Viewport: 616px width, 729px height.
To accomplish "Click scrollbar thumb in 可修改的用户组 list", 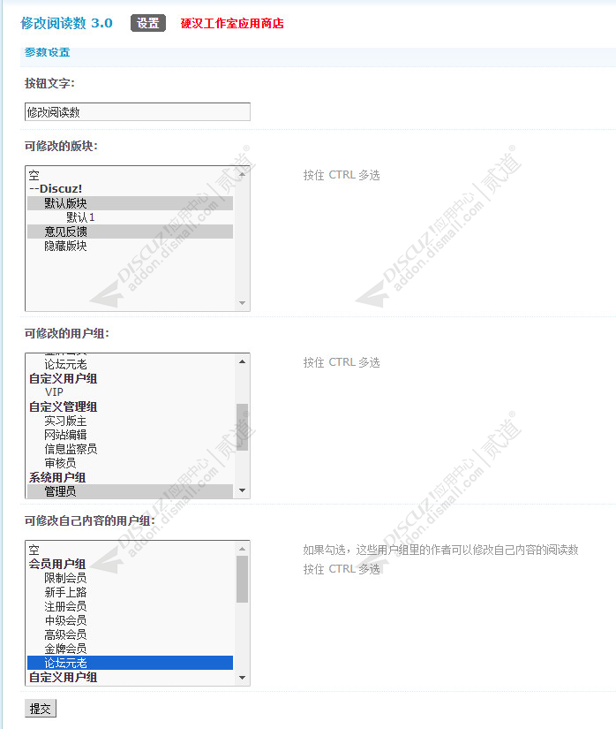I will click(x=242, y=427).
